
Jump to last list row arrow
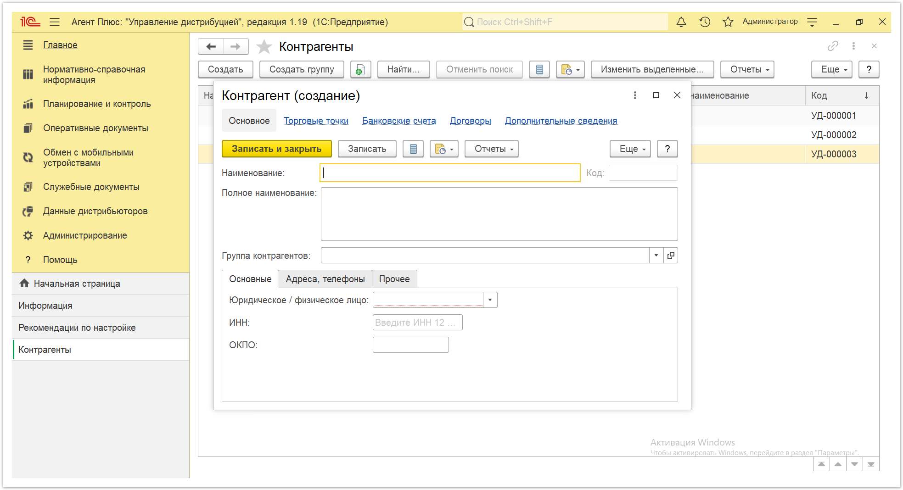pos(871,464)
